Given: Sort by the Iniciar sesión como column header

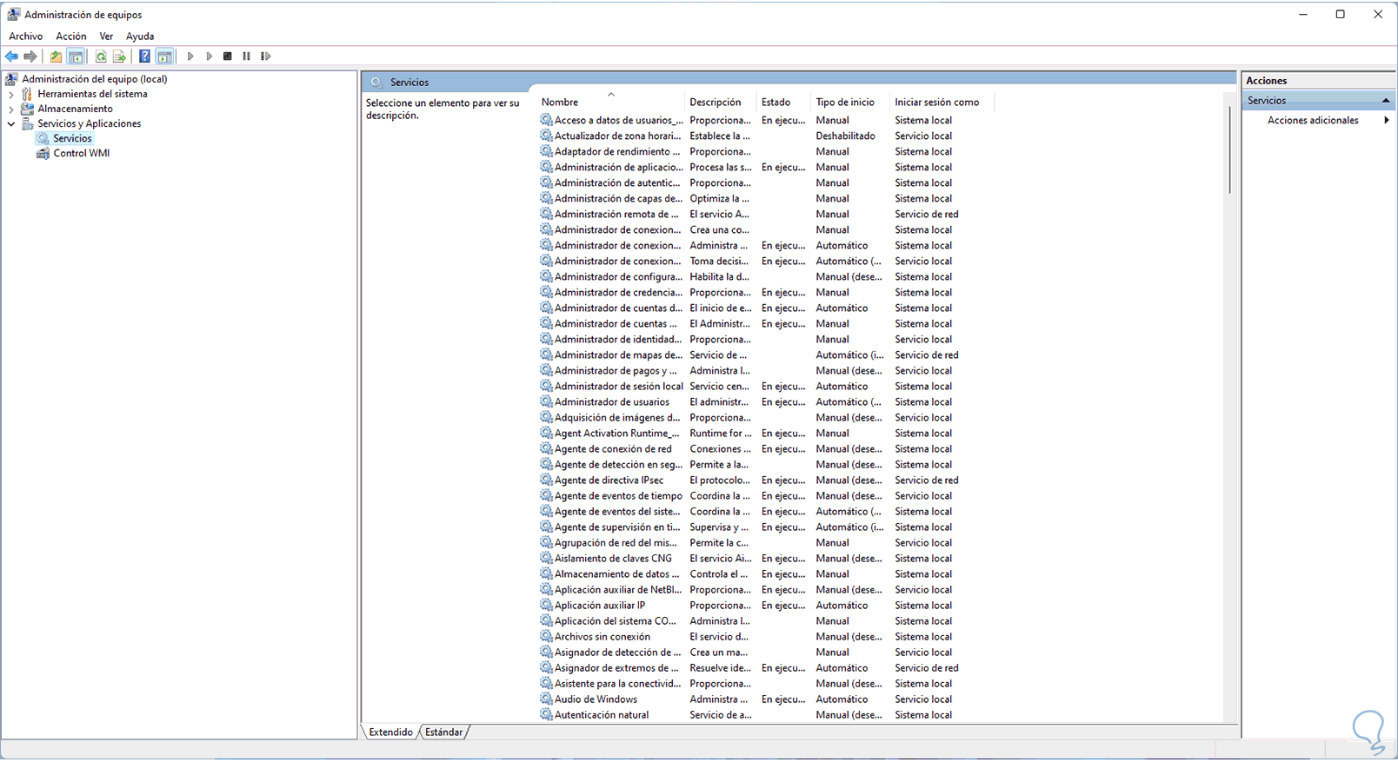Looking at the screenshot, I should pyautogui.click(x=942, y=103).
